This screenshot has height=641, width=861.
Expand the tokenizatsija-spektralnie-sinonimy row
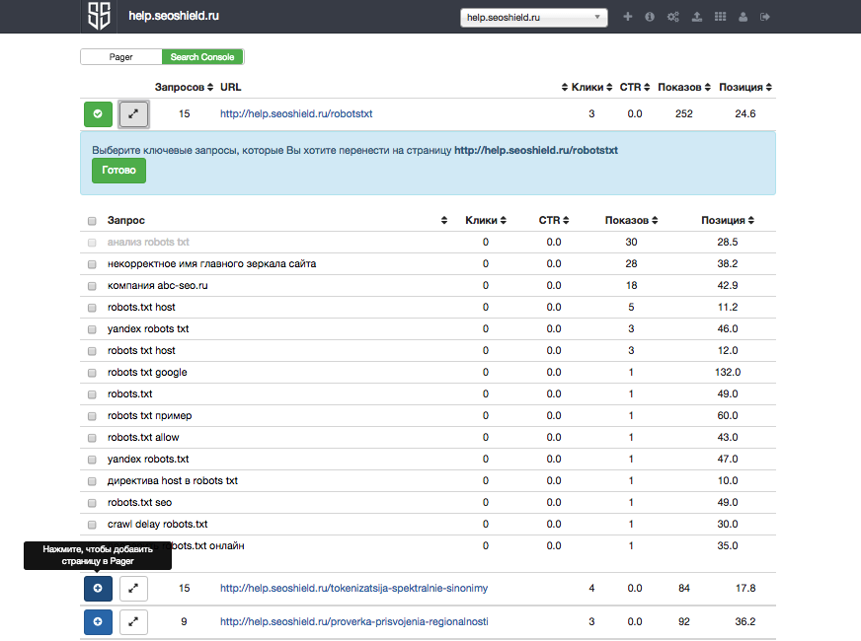click(133, 589)
